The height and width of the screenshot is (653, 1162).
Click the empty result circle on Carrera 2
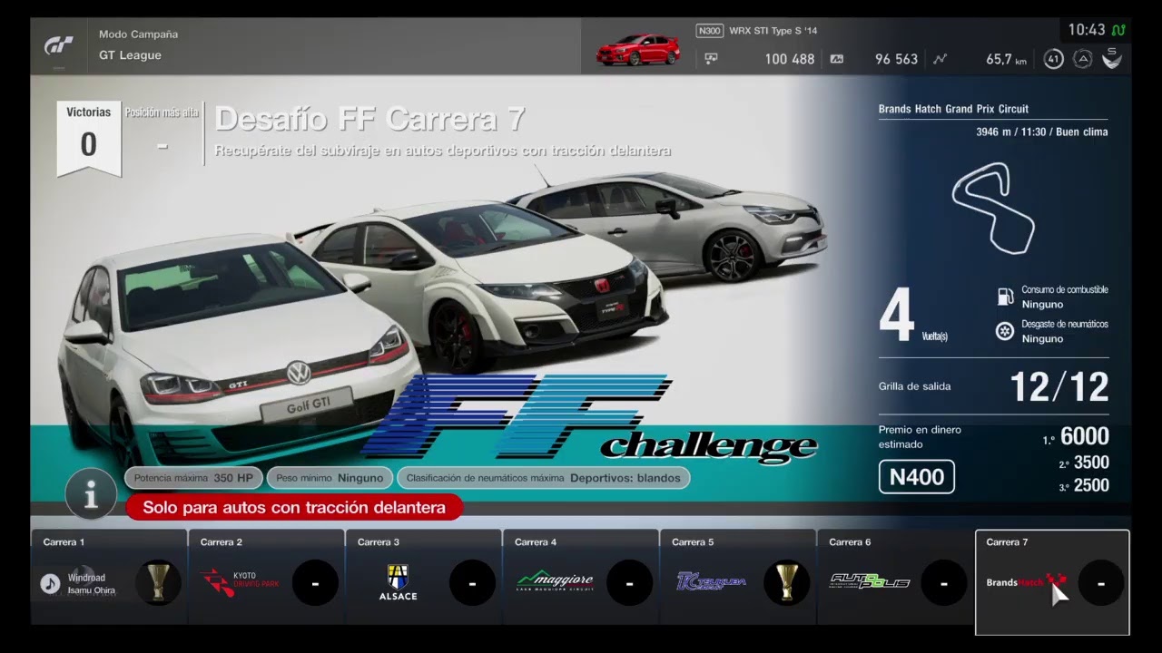315,582
